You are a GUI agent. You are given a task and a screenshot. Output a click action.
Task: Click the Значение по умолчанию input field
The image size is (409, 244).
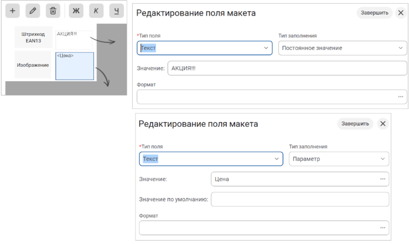[x=300, y=199]
